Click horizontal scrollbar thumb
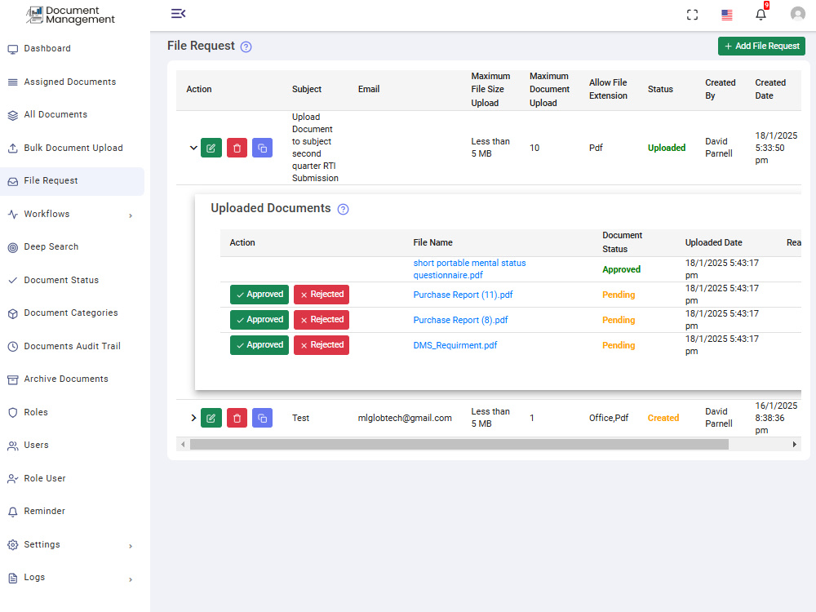Screen dimensions: 816x612 pos(459,445)
